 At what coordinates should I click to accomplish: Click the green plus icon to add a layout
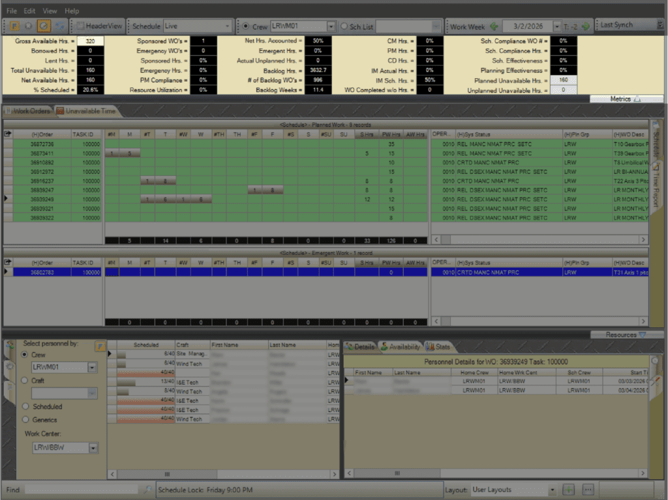coord(568,490)
